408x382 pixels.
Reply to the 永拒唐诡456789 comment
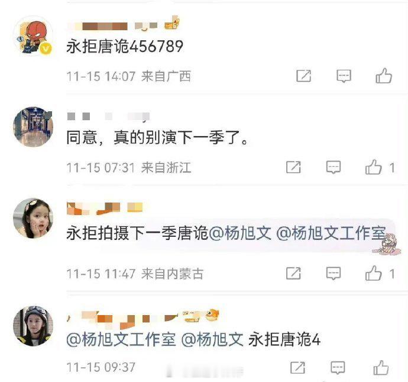coord(344,76)
